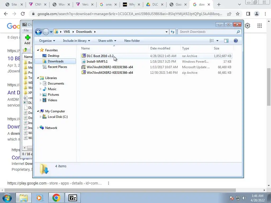Click the refresh button beside the address bar
Image resolution: width=271 pixels, height=203 pixels.
point(173,32)
